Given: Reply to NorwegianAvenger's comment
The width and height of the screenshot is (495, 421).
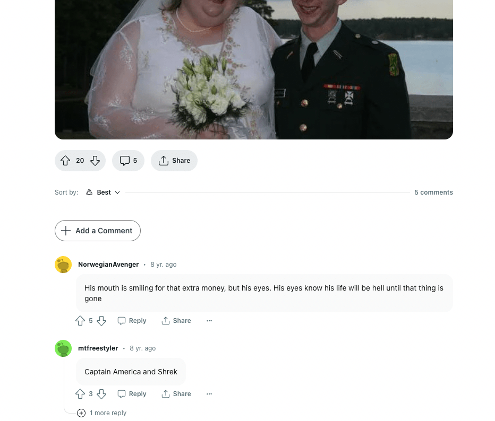Looking at the screenshot, I should point(132,321).
